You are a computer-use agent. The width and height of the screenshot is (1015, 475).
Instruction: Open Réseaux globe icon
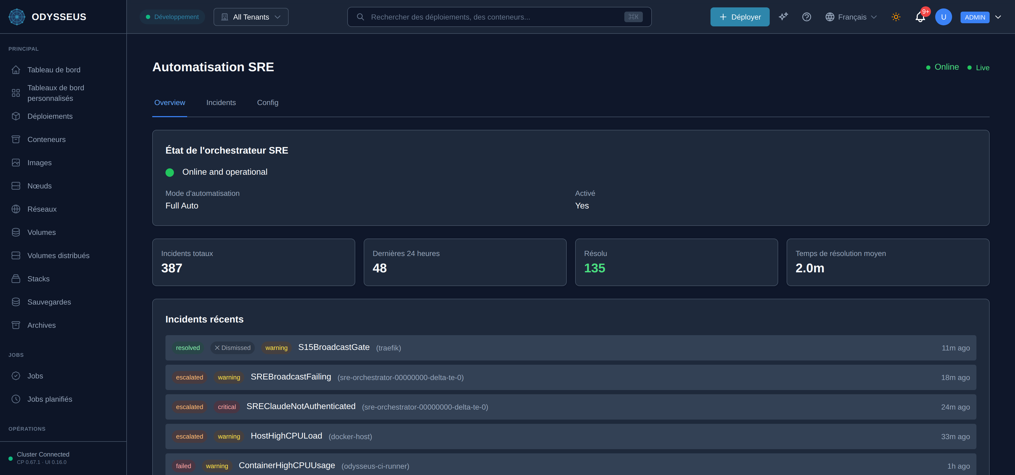[x=16, y=209]
